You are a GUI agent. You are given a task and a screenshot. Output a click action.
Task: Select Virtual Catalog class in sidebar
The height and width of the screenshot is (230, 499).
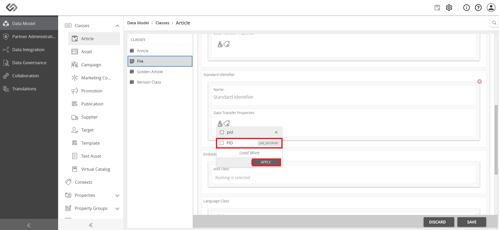tap(94, 169)
